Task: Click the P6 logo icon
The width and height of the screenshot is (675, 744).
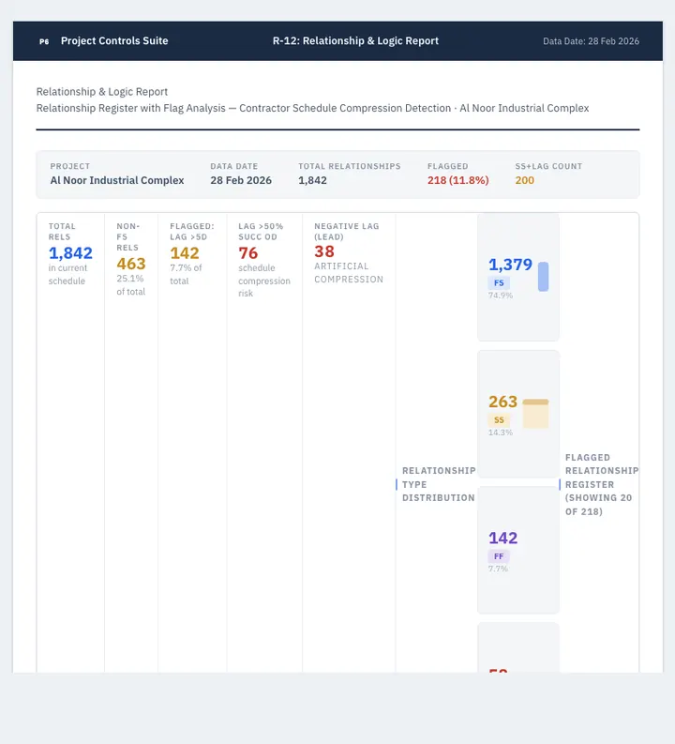Action: pos(44,41)
